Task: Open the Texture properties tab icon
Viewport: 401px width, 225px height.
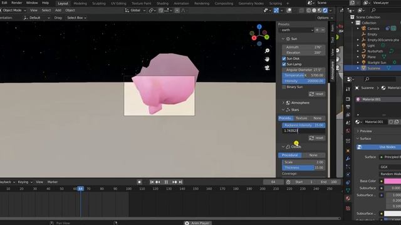Action: [348, 208]
